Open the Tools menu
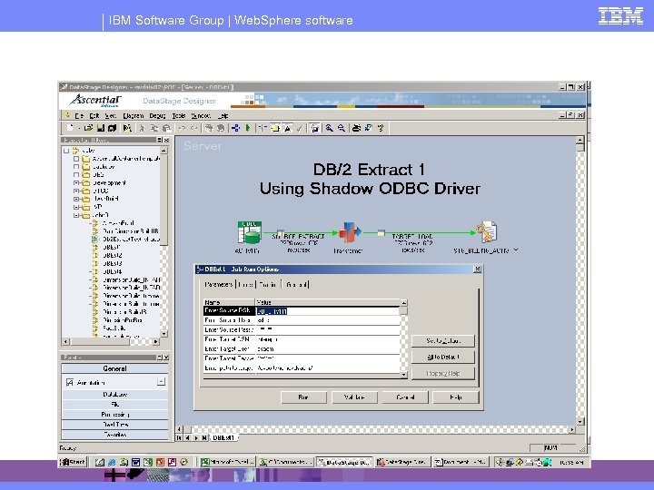The width and height of the screenshot is (654, 490). (x=179, y=116)
